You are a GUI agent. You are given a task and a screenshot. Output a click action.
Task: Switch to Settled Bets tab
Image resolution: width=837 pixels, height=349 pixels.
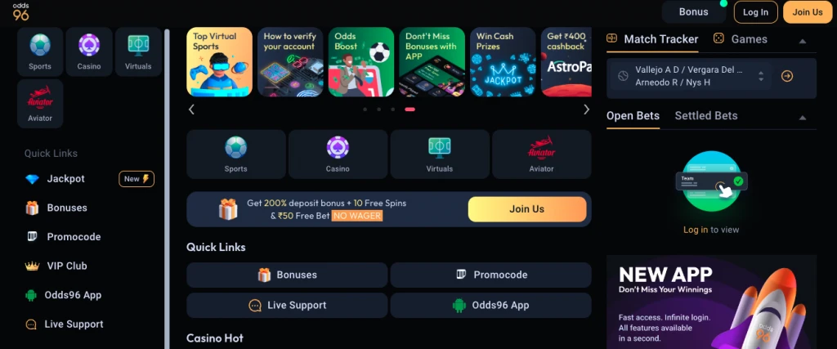pos(705,116)
